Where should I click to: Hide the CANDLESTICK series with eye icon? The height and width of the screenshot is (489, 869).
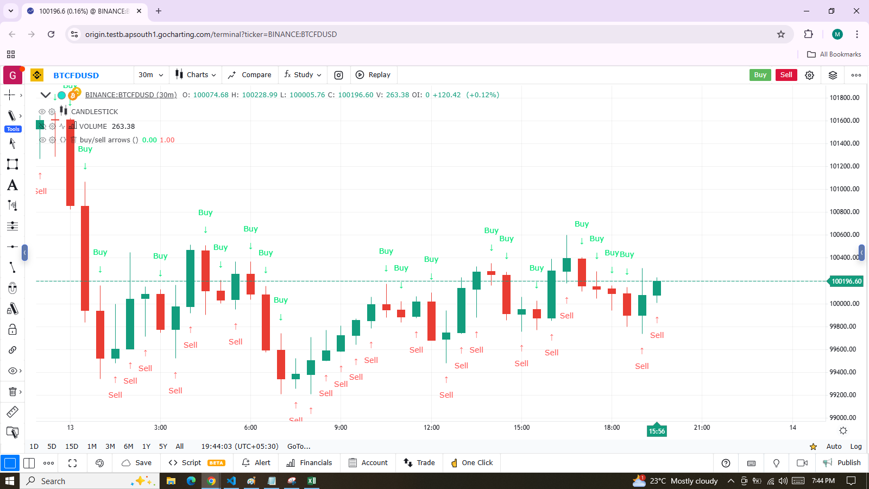point(42,111)
